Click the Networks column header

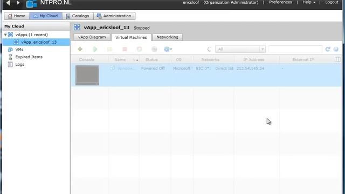[210, 60]
